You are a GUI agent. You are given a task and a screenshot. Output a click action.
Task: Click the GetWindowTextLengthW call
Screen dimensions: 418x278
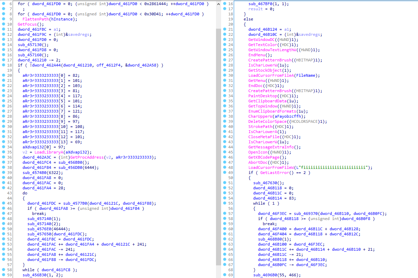(272, 50)
